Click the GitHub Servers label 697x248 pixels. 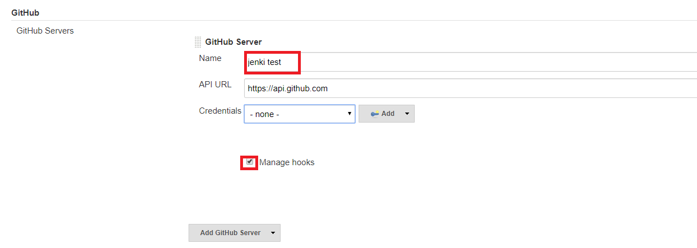[x=45, y=31]
